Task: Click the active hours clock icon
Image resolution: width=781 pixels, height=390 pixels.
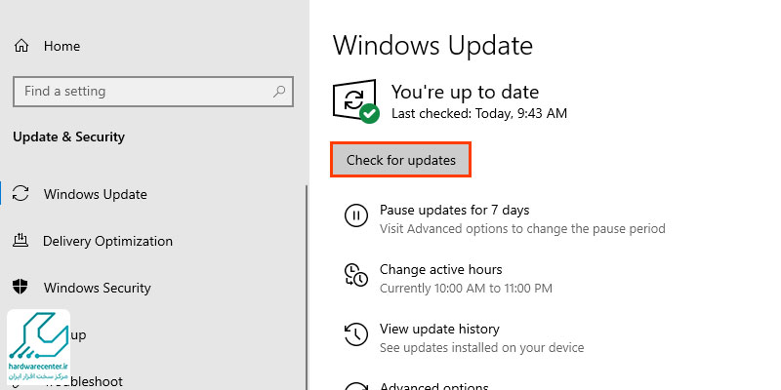Action: point(356,277)
